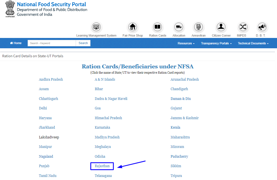Select Meghalaya link

pos(103,147)
